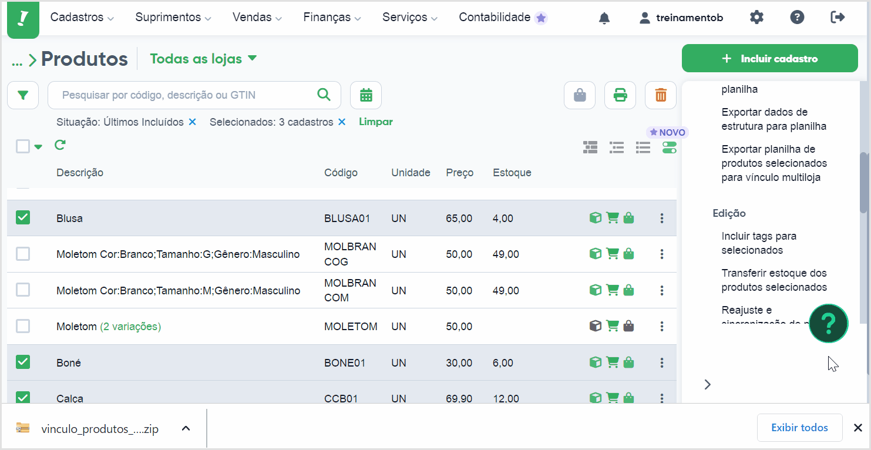Uncheck the Boné checkbox
Screen dimensions: 871x450
23,362
